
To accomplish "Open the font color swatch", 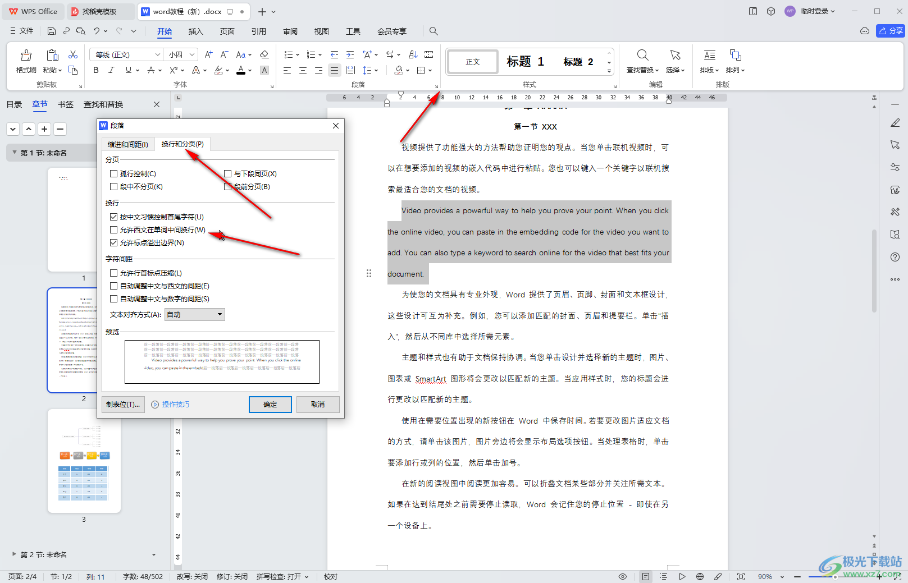I will coord(241,70).
